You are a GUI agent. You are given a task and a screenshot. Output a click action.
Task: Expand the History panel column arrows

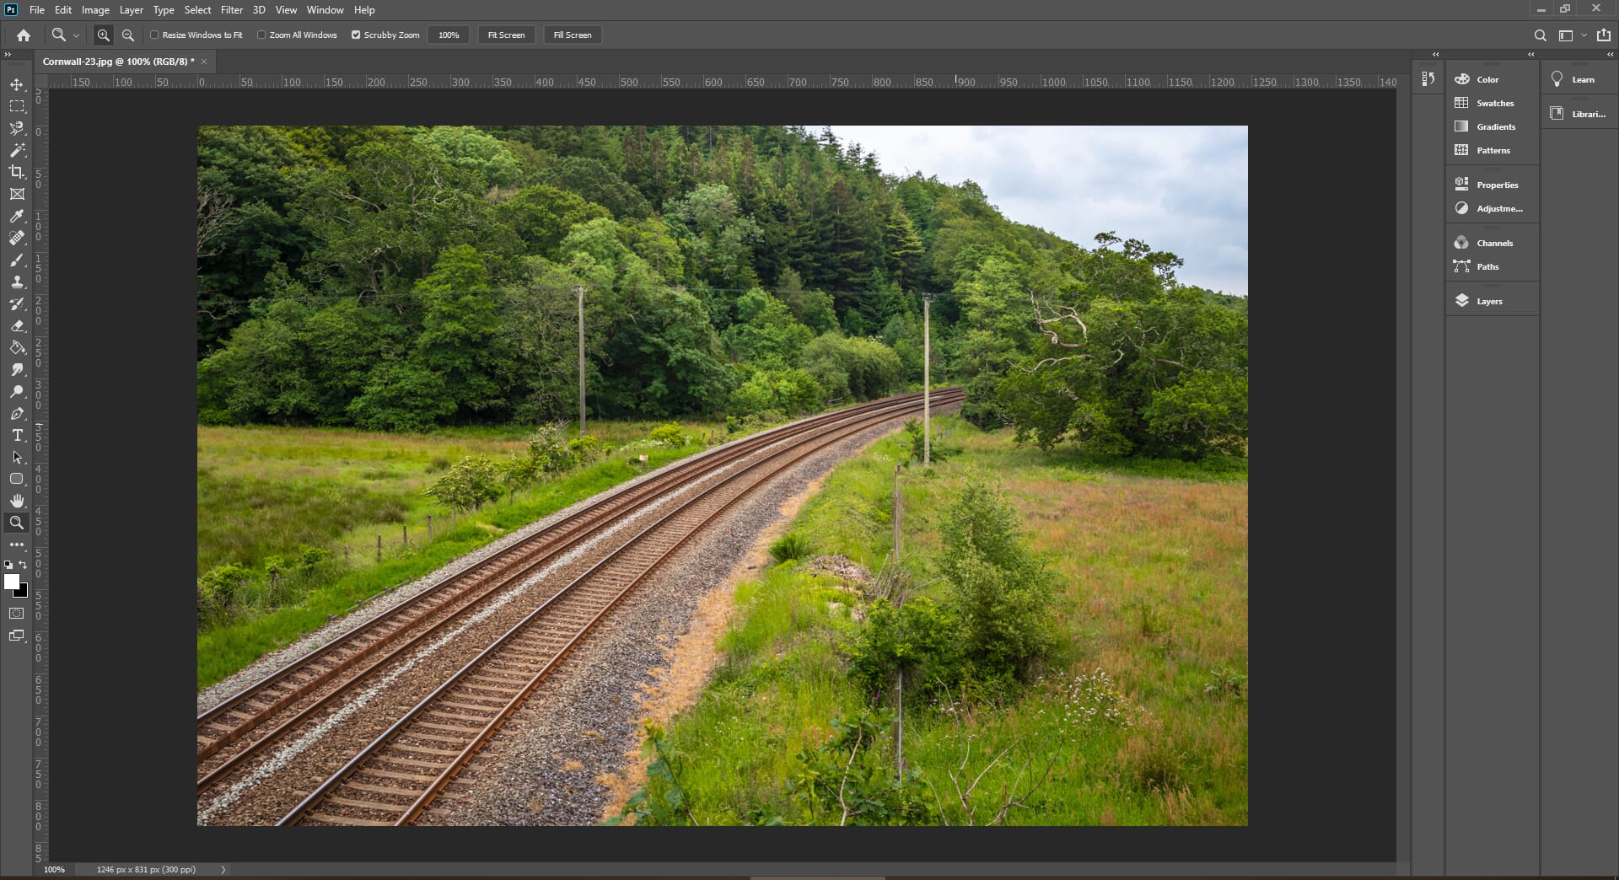(x=1435, y=55)
